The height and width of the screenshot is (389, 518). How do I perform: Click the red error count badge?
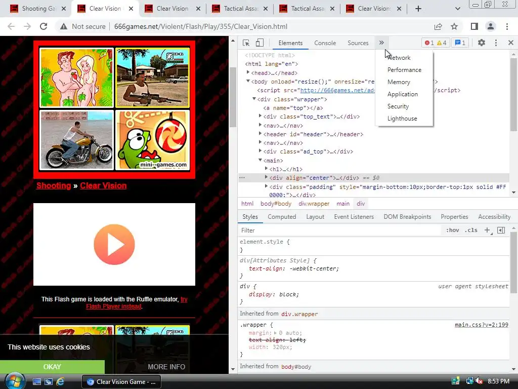tap(429, 43)
